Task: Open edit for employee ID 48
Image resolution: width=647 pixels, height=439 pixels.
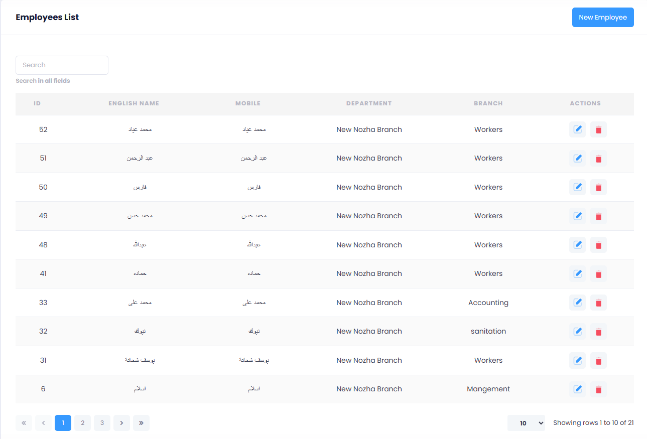Action: coord(577,245)
